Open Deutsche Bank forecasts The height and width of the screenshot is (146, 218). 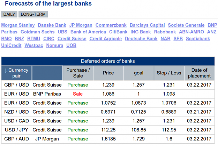point(141,39)
